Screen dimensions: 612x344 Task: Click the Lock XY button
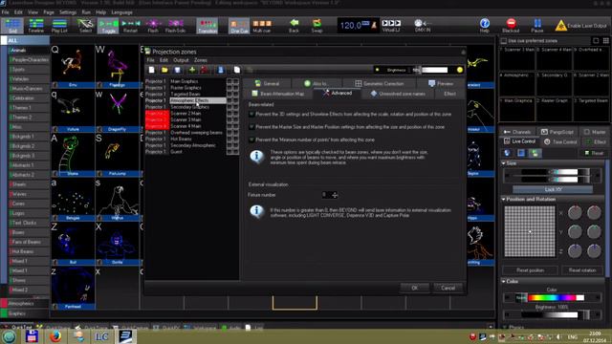tap(553, 189)
